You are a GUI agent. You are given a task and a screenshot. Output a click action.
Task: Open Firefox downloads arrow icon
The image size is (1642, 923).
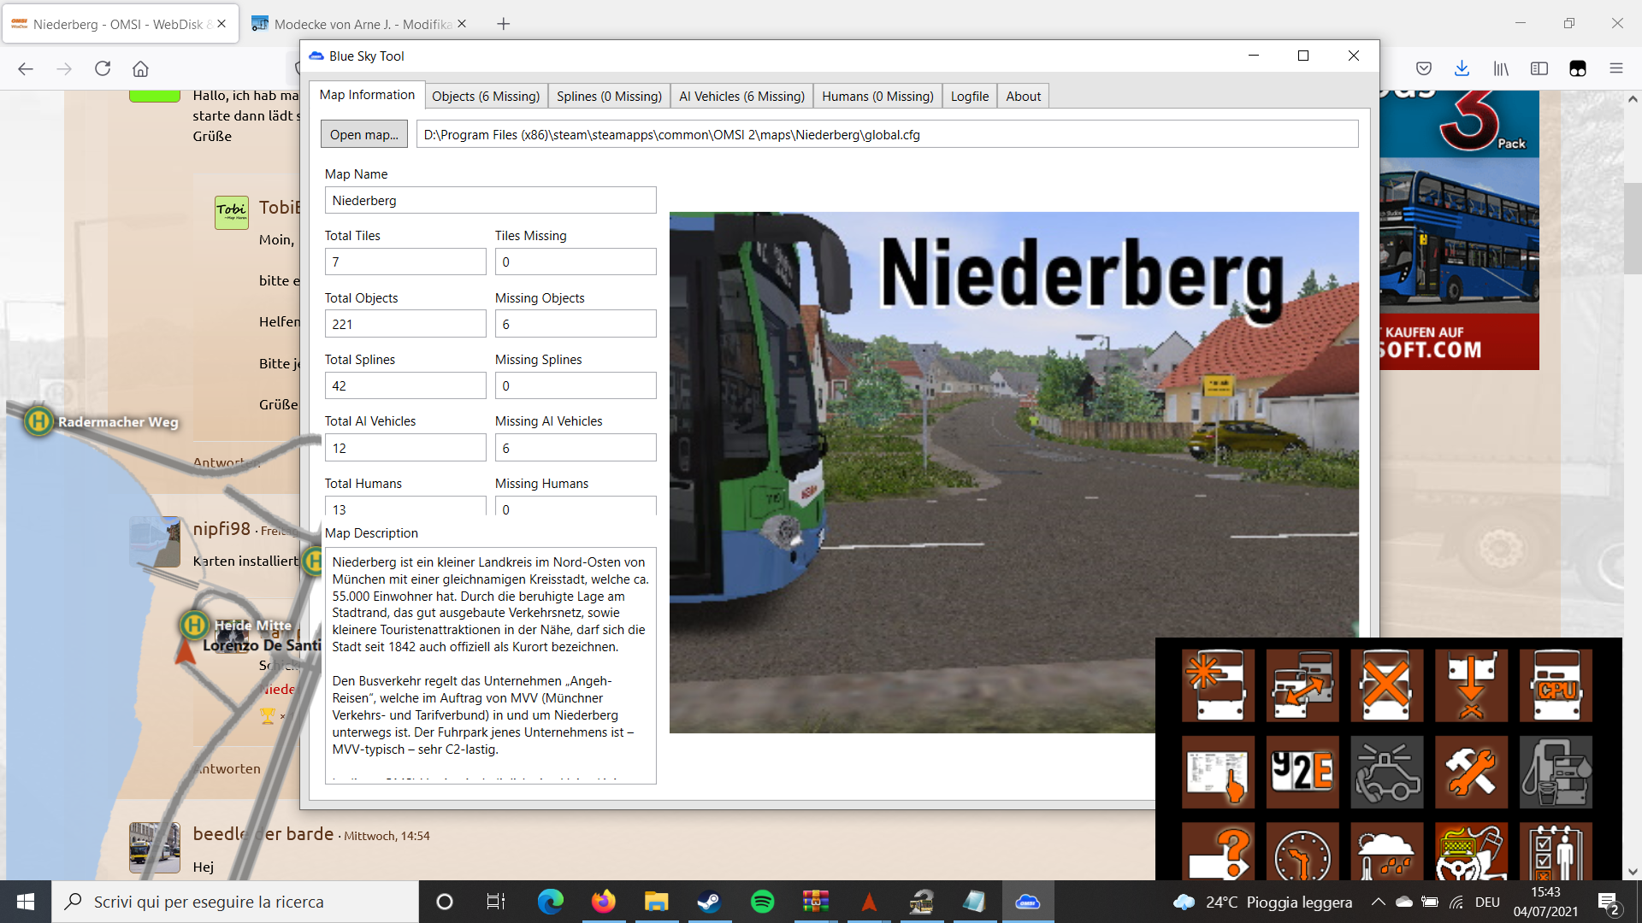coord(1462,68)
